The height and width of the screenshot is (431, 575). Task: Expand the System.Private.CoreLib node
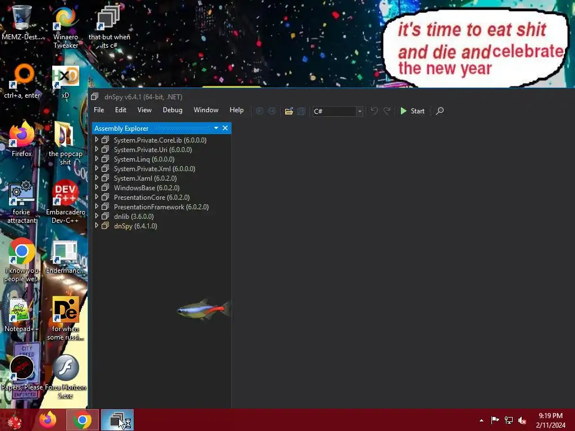pyautogui.click(x=97, y=140)
